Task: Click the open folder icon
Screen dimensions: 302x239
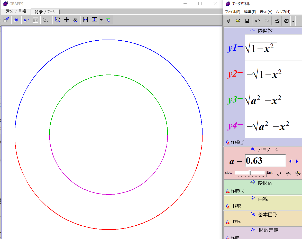Action: tap(238, 21)
